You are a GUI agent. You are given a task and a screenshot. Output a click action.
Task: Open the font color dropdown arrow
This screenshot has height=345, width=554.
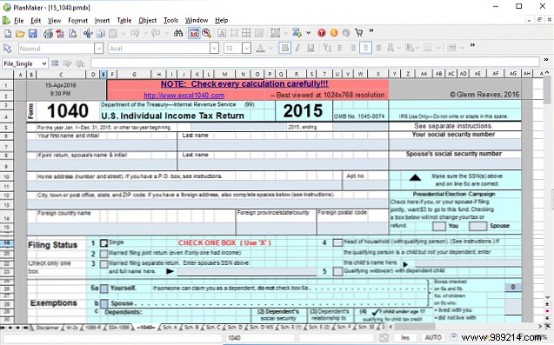click(x=271, y=49)
